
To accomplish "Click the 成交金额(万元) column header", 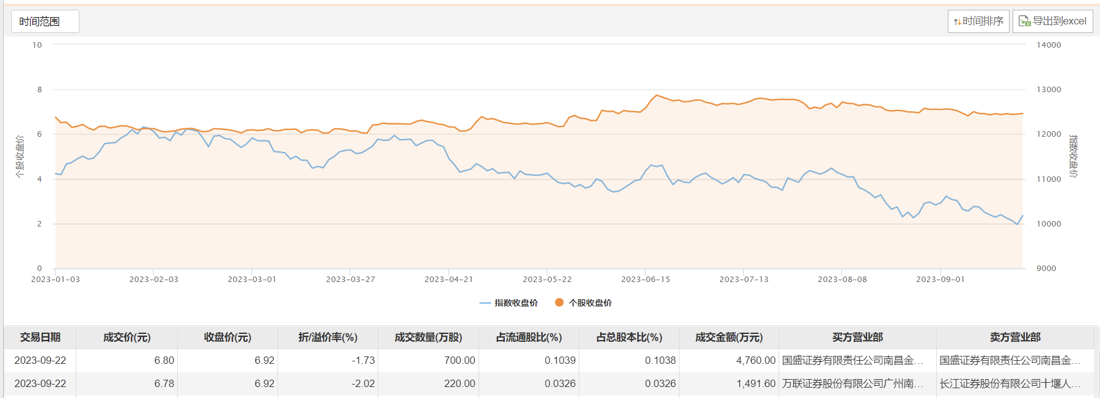I will [728, 338].
